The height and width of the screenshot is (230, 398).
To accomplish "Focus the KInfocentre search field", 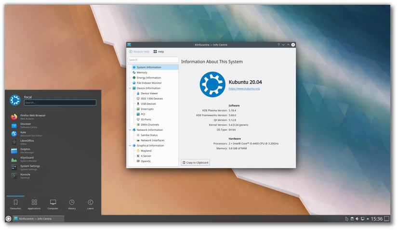I will pos(153,60).
